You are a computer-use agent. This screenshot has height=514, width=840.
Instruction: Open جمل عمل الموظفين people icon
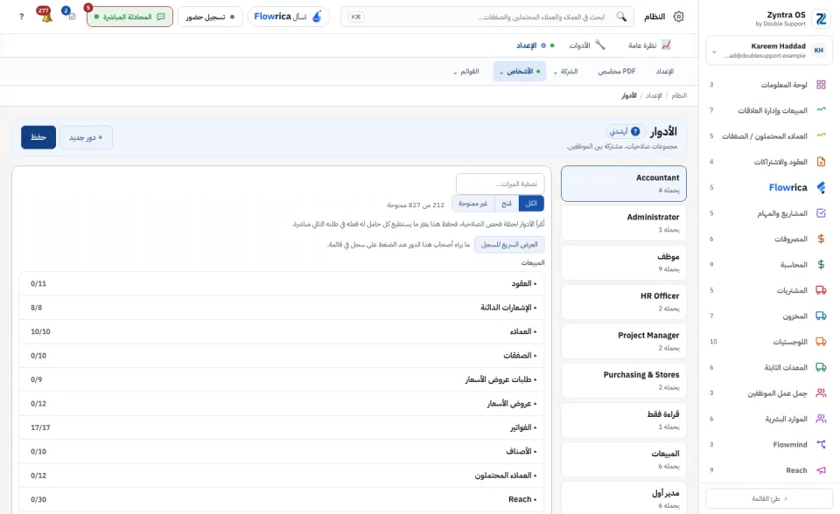tap(821, 393)
